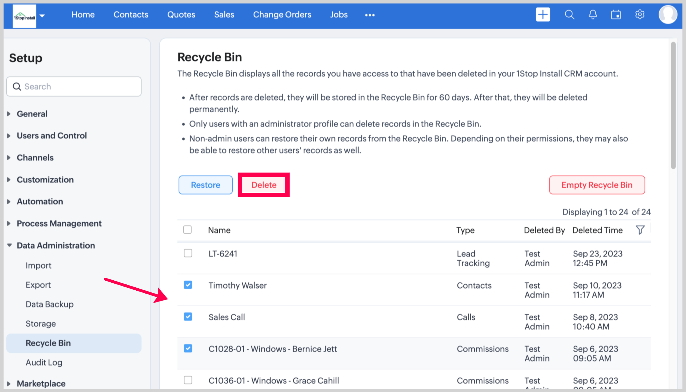Toggle the select-all checkbox in header
The width and height of the screenshot is (686, 392).
coord(187,230)
